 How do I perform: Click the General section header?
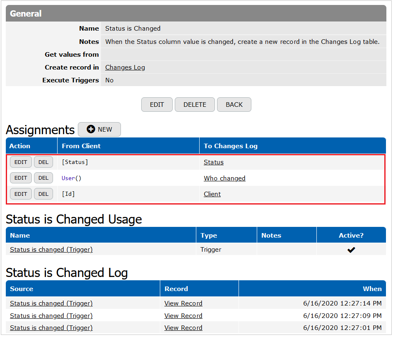[196, 13]
